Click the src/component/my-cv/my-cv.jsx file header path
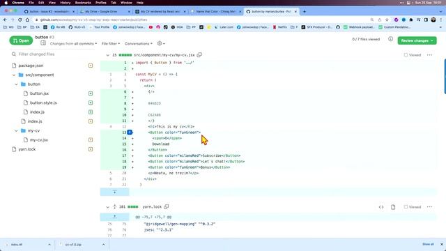 coord(164,55)
